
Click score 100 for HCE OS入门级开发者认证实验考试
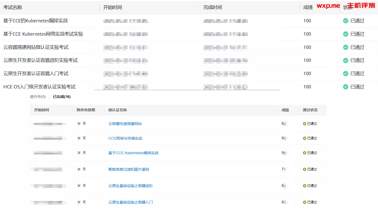[x=307, y=87]
